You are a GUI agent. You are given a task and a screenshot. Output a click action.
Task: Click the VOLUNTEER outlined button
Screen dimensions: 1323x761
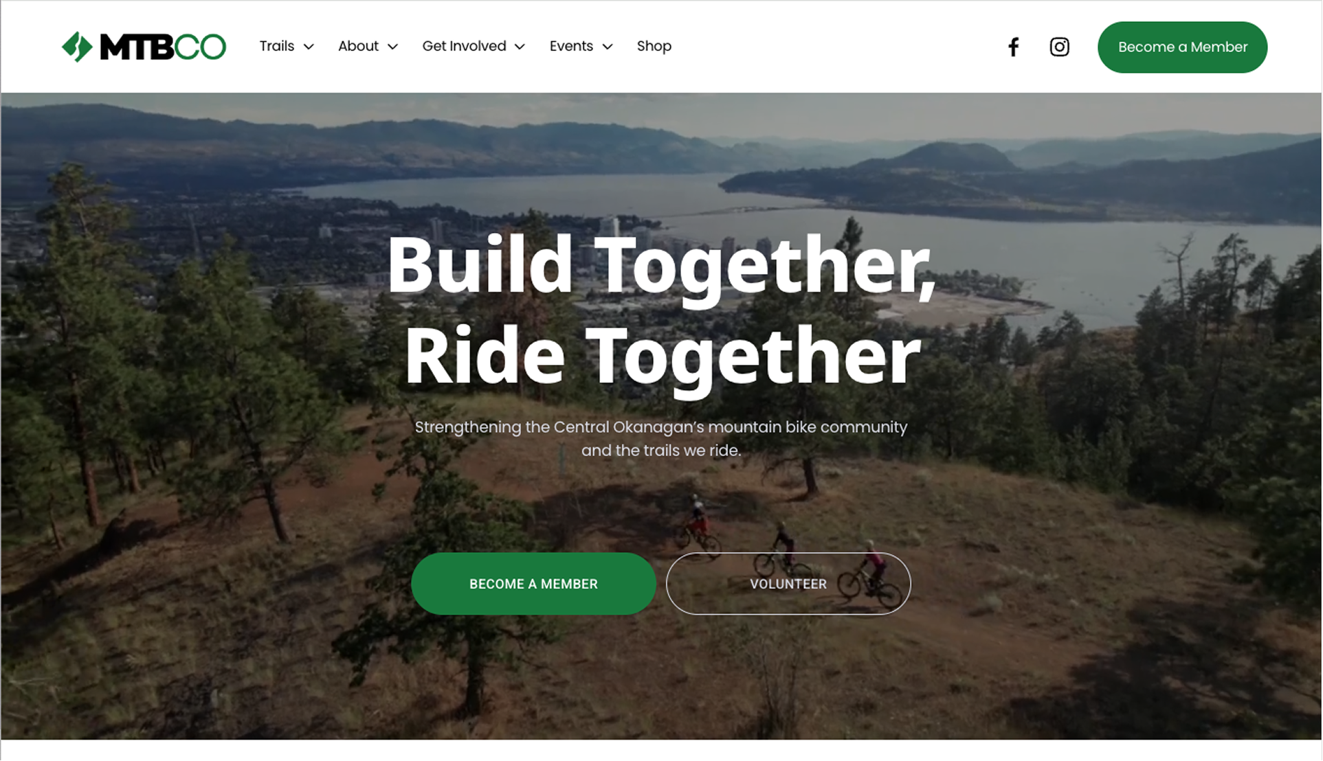click(788, 584)
